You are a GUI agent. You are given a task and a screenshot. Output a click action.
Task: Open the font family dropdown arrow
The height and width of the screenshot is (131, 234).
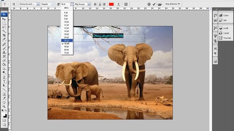point(38,4)
